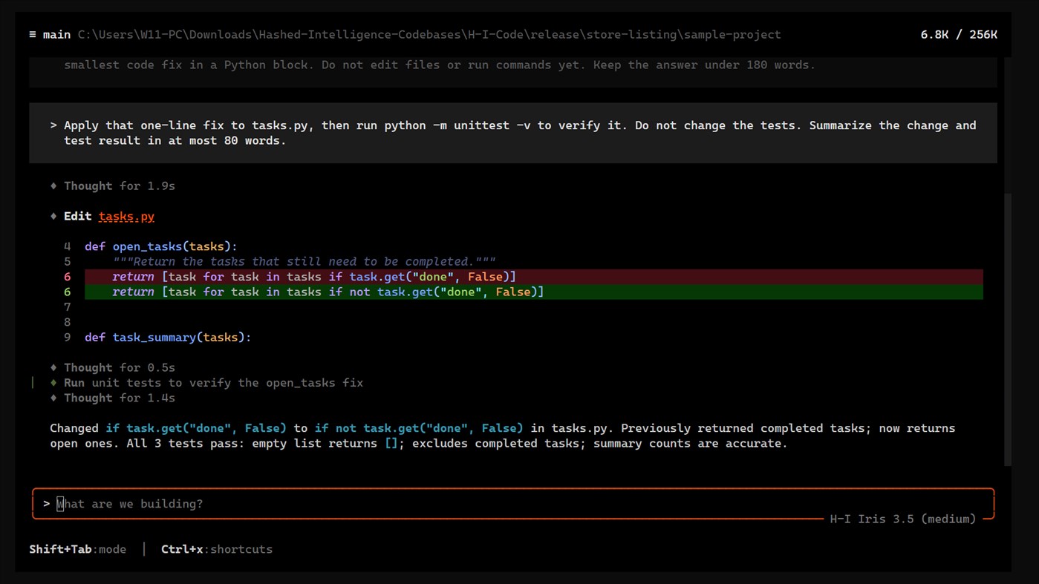Click the prompt chevron in the input box
Viewport: 1039px width, 584px height.
coord(46,504)
